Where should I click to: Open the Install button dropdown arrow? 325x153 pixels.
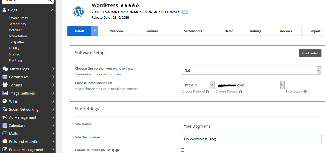94,31
